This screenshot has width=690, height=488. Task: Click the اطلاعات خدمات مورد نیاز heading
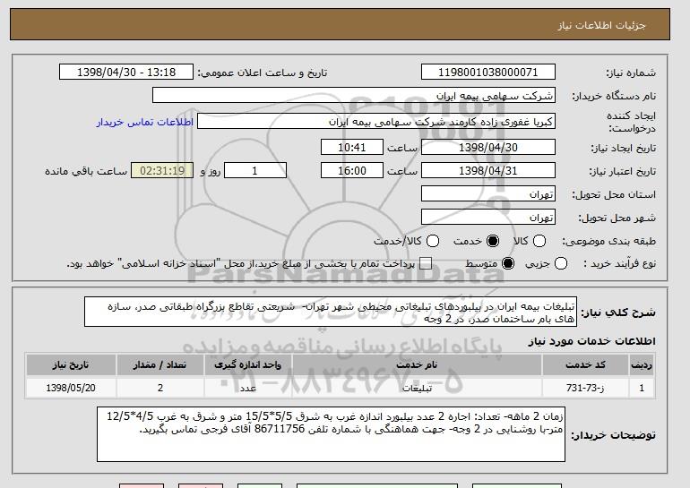(591, 341)
